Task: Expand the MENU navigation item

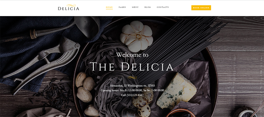Action: point(135,7)
